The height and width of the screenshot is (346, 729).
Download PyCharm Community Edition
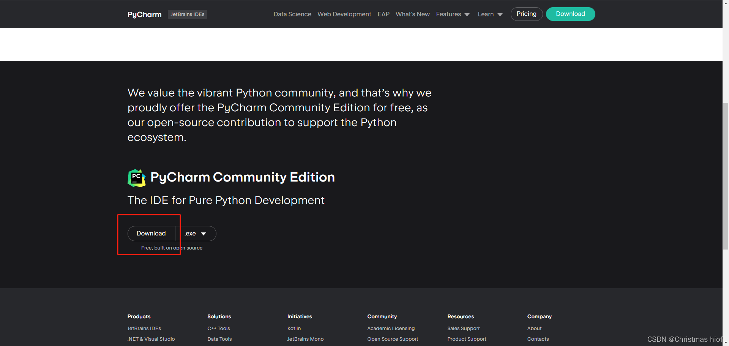(151, 234)
